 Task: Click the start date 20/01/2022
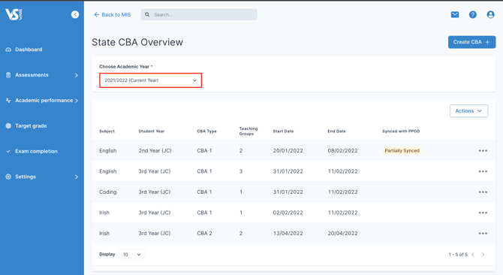[x=288, y=150]
